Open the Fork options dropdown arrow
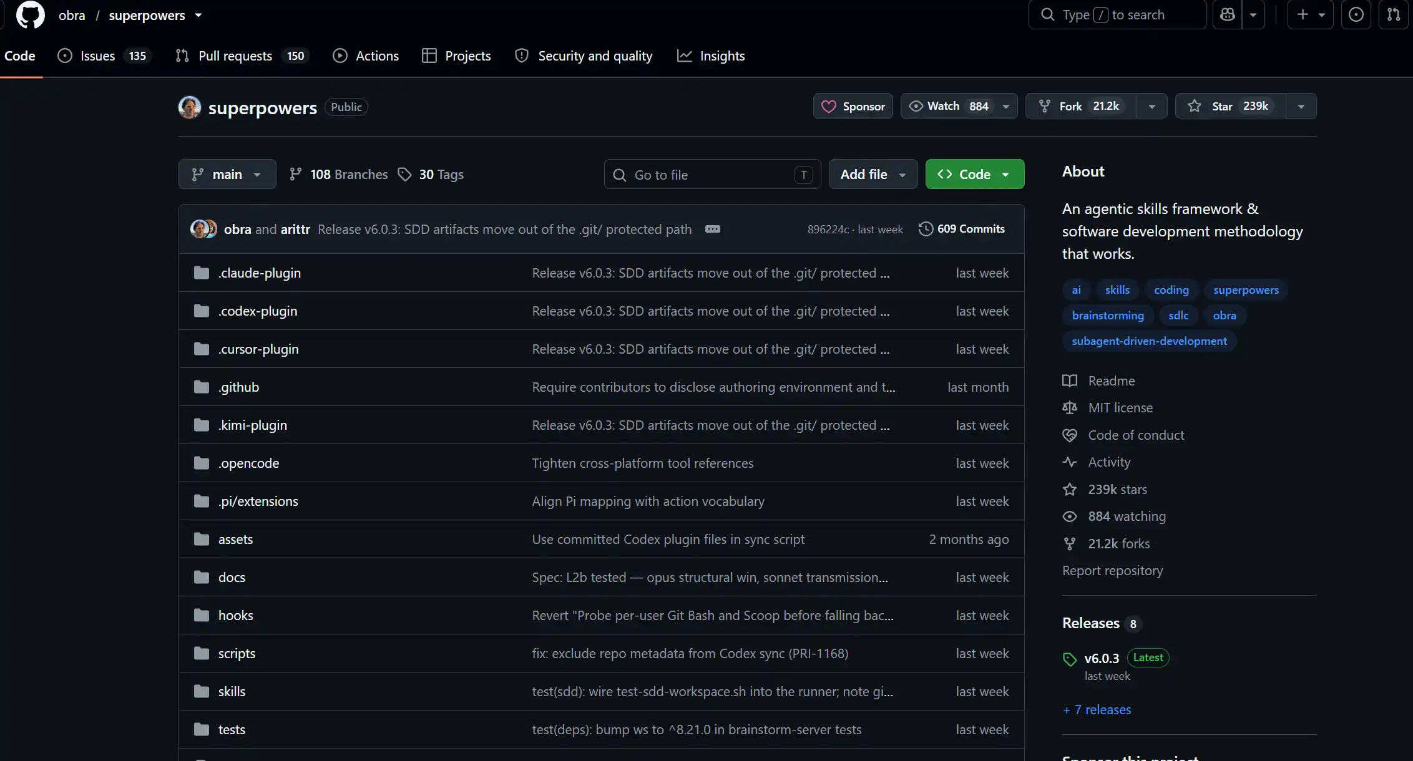1413x761 pixels. coord(1152,106)
